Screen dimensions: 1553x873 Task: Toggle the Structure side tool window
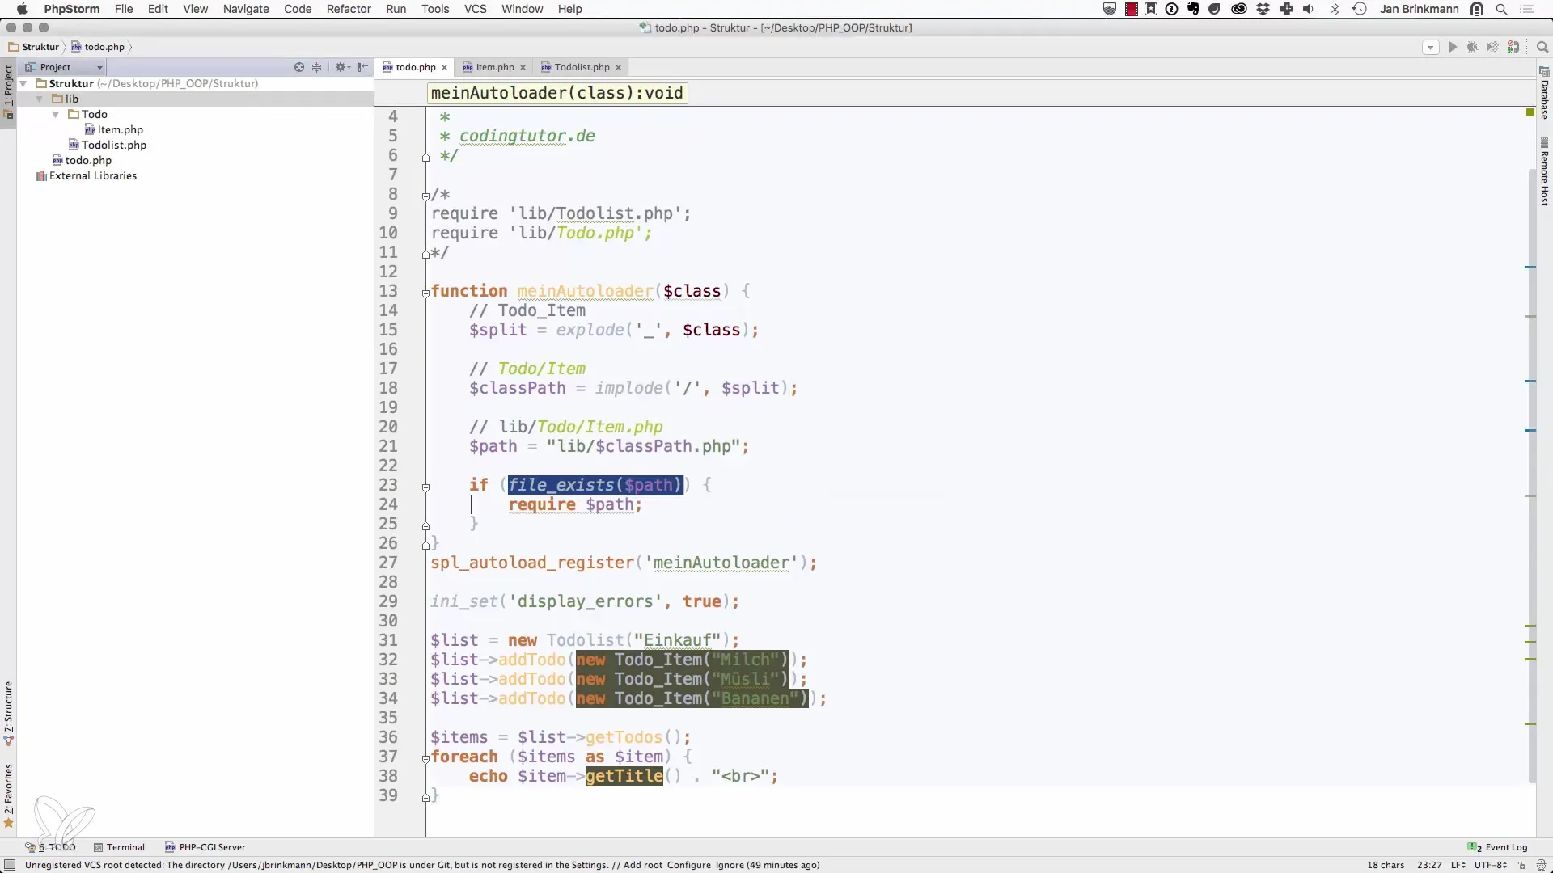click(x=8, y=714)
